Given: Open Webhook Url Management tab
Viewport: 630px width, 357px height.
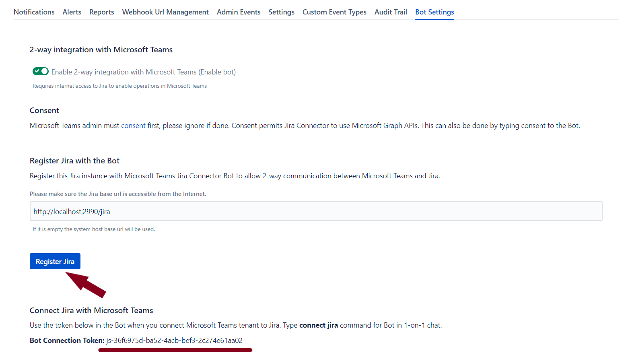Looking at the screenshot, I should pyautogui.click(x=165, y=12).
